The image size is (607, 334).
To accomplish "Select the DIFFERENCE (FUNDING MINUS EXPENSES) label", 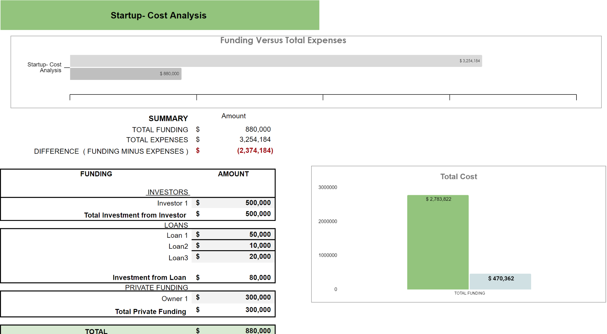I will click(111, 151).
